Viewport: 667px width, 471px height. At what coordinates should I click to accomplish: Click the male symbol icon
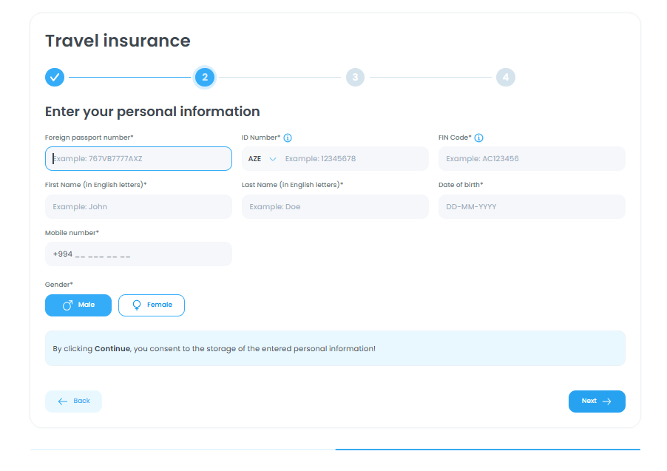pyautogui.click(x=67, y=305)
